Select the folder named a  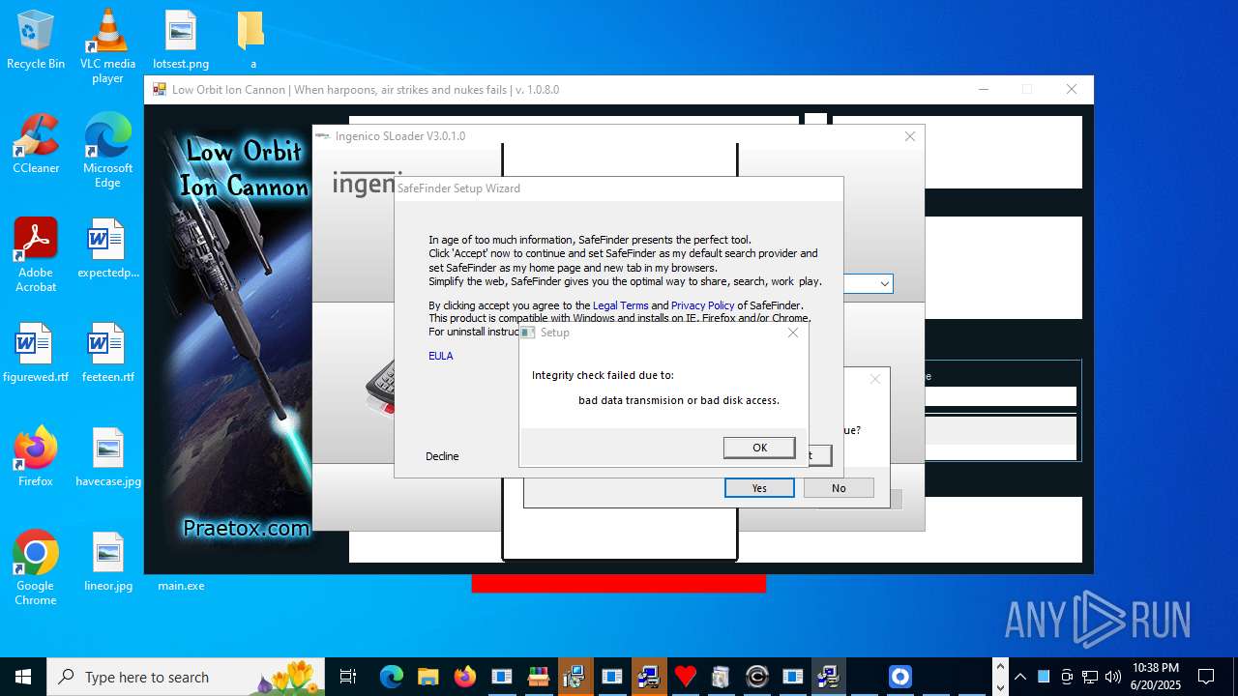coord(252,41)
